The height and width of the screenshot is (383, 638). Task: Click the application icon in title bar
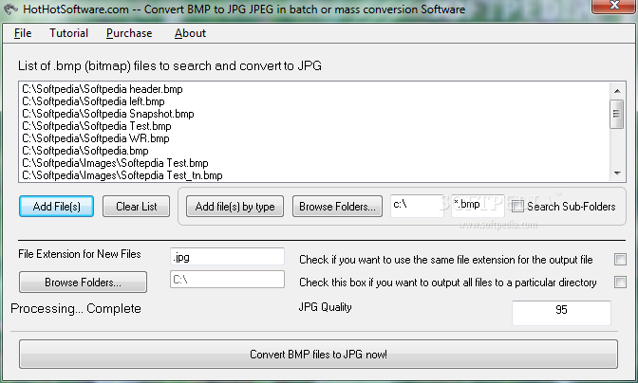click(10, 9)
